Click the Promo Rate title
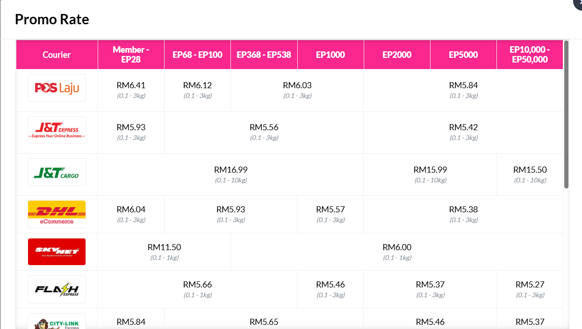Image resolution: width=582 pixels, height=329 pixels. click(52, 19)
